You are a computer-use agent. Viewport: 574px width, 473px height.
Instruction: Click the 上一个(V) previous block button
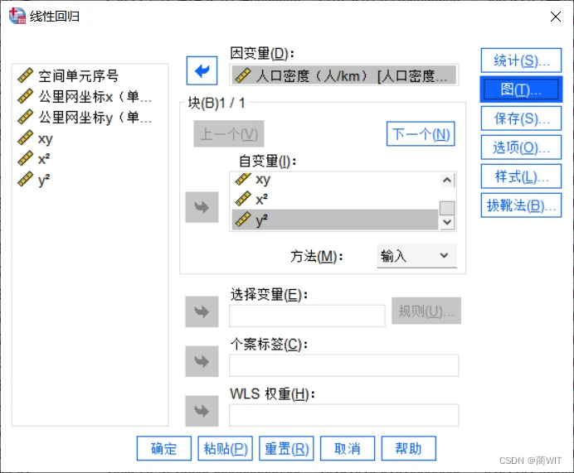(229, 134)
